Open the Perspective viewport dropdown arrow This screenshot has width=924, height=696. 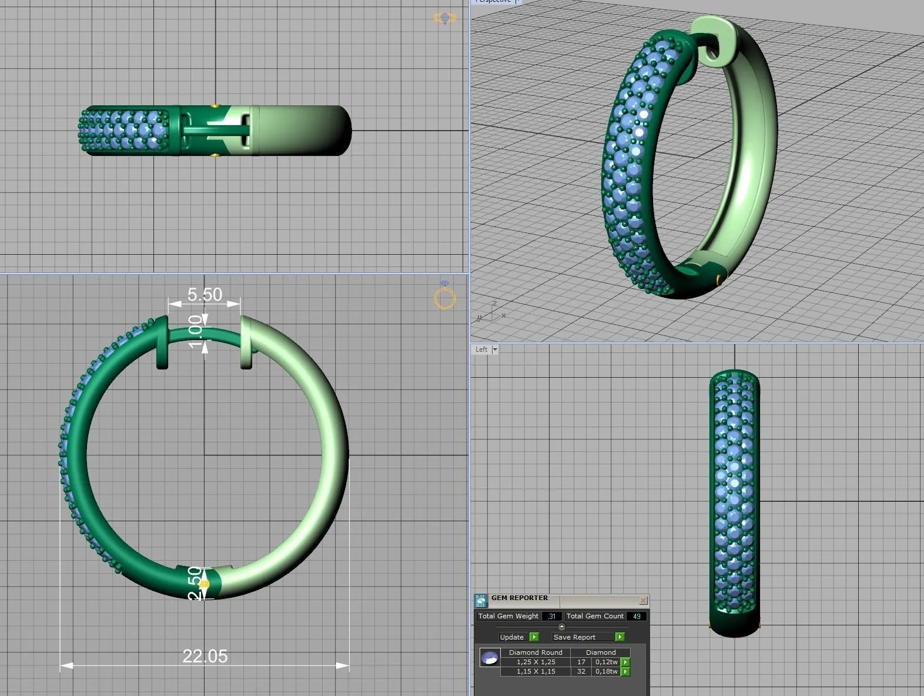[x=517, y=2]
